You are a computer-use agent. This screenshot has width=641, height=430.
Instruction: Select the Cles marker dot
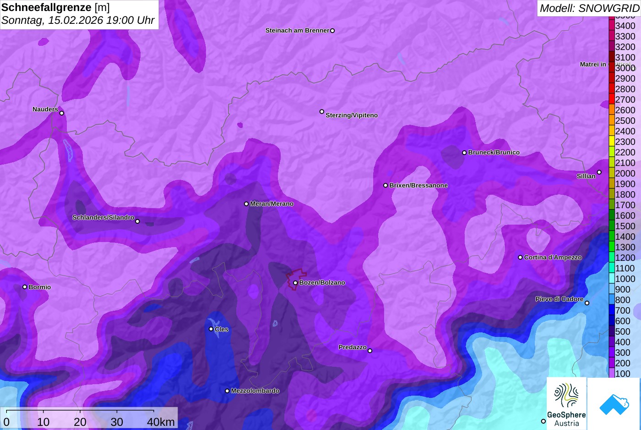click(211, 329)
